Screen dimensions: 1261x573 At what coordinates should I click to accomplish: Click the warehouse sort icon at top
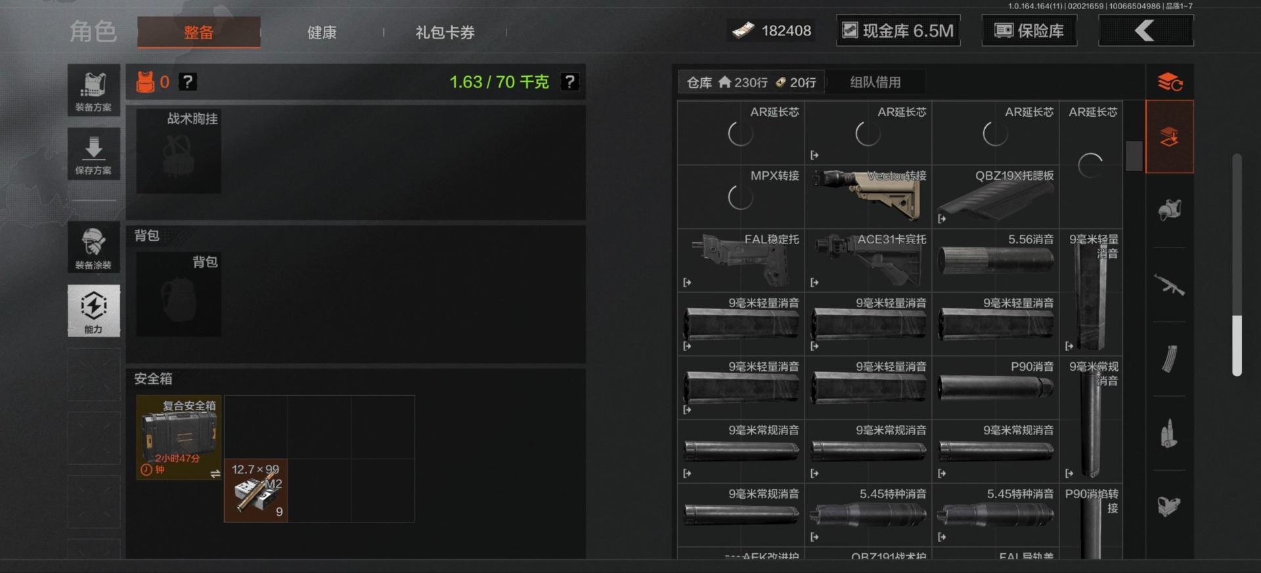tap(1170, 82)
